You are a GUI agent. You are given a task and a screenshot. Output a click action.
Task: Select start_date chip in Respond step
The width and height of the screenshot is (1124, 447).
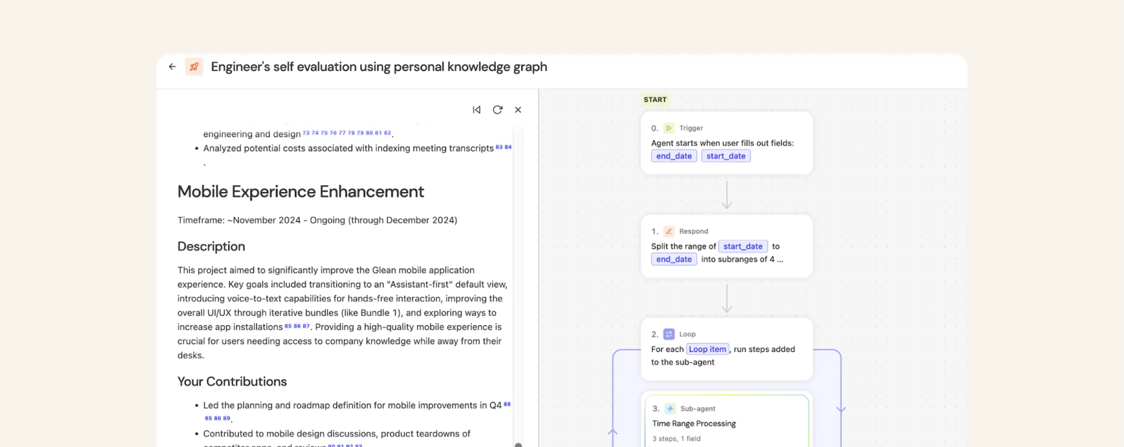(743, 246)
